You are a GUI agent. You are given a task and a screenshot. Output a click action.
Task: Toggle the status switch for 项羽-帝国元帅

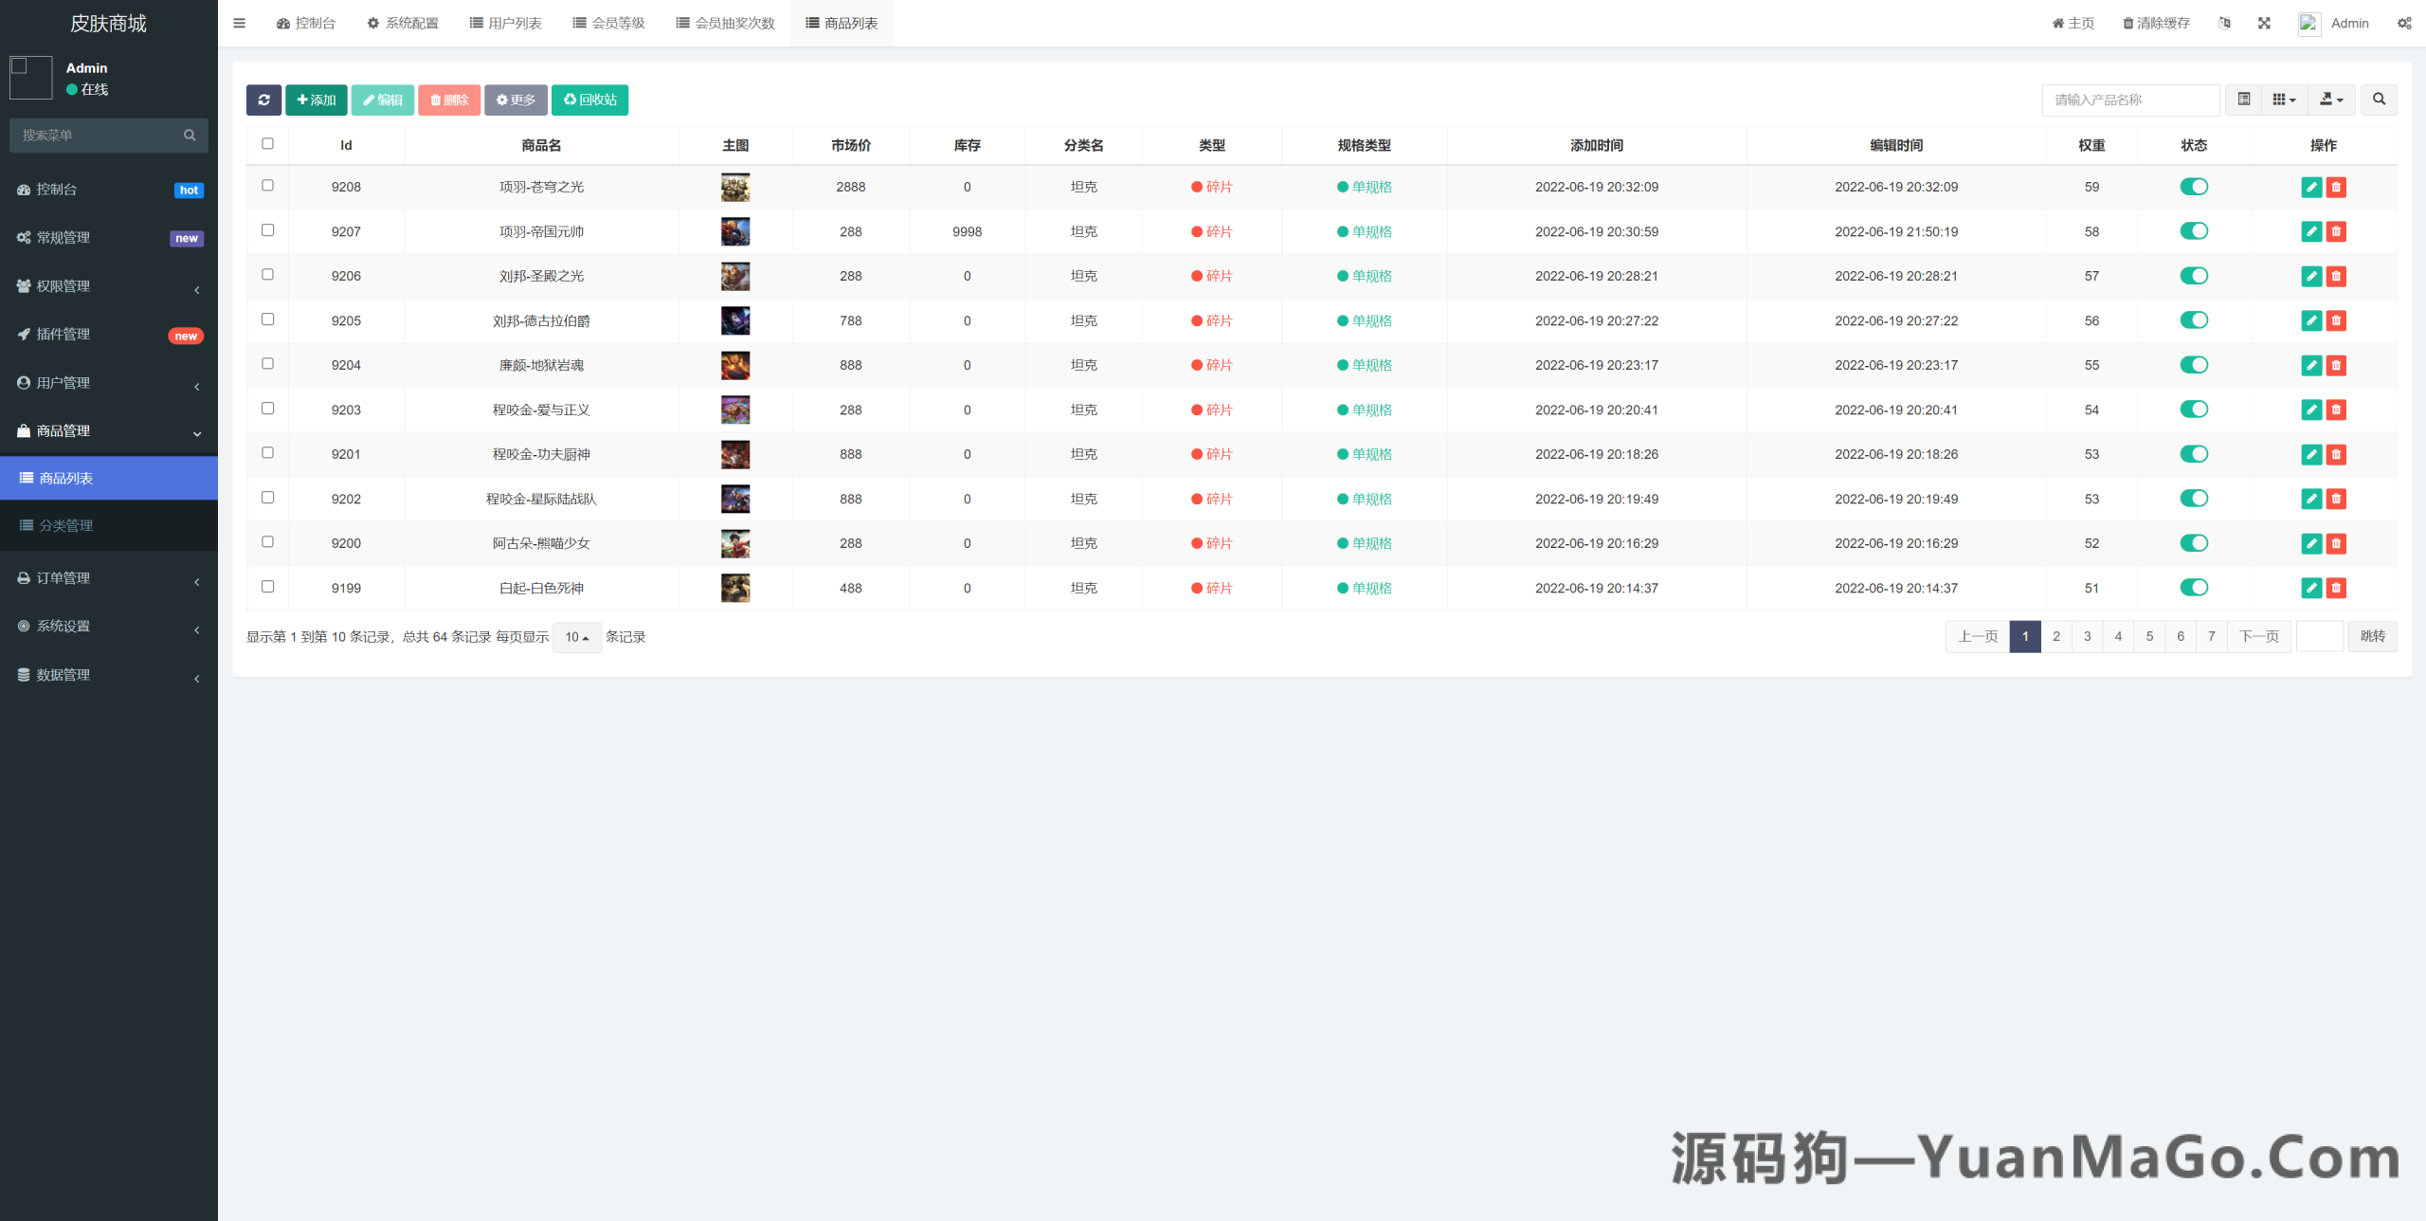(2195, 230)
